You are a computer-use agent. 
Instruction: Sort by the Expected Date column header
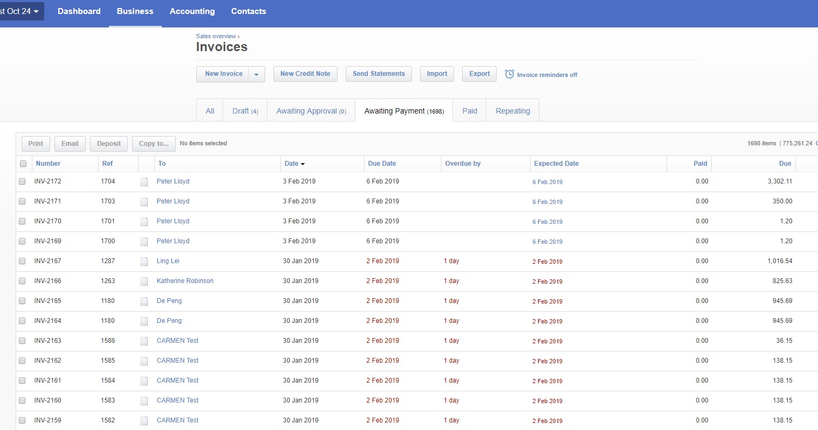(x=556, y=164)
